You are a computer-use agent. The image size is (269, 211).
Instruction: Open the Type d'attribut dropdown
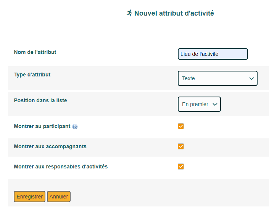click(x=217, y=78)
